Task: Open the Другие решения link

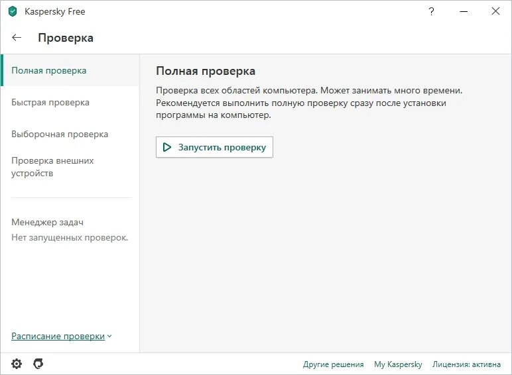Action: [333, 364]
